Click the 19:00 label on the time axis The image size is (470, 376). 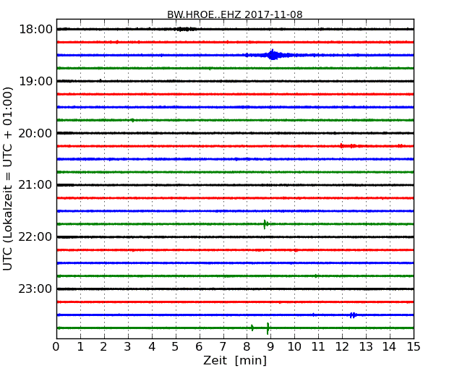[x=35, y=81]
